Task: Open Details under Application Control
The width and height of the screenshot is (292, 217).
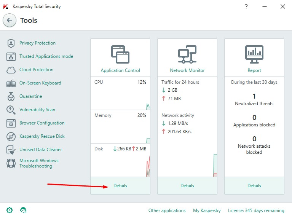Action: (120, 186)
